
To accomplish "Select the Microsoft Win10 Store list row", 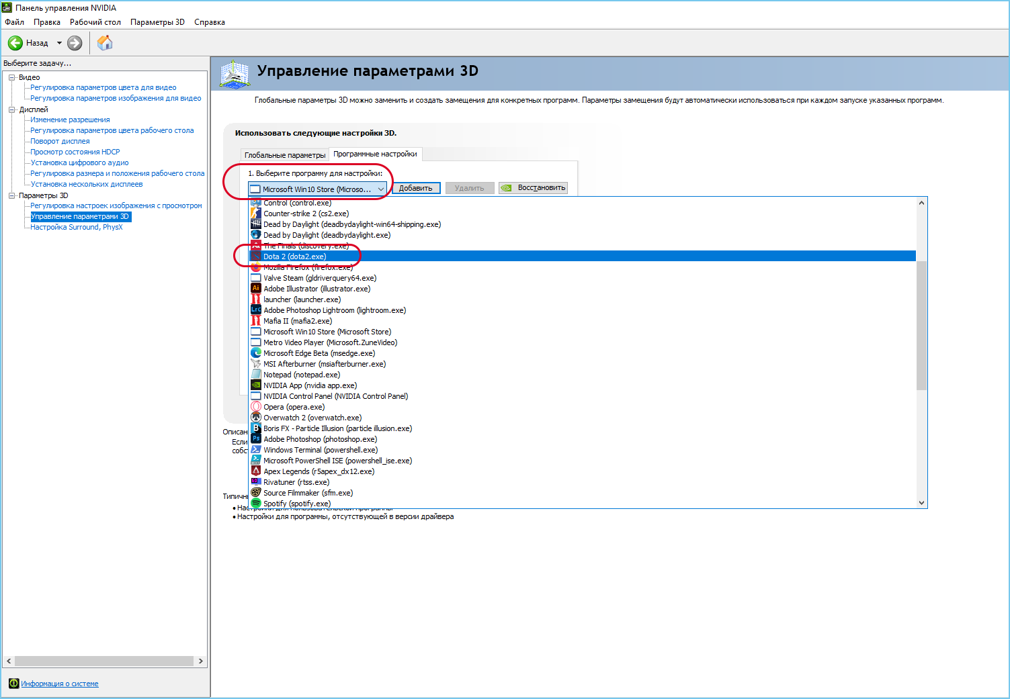I will click(x=583, y=332).
